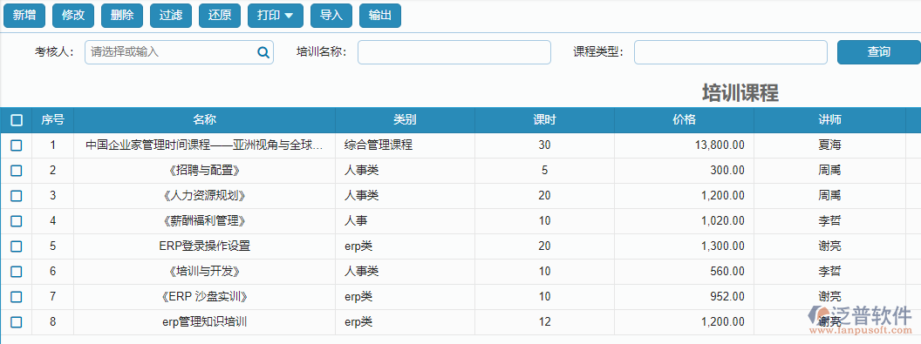Check the checkbox for 《人力资源规划》 row

pyautogui.click(x=17, y=196)
